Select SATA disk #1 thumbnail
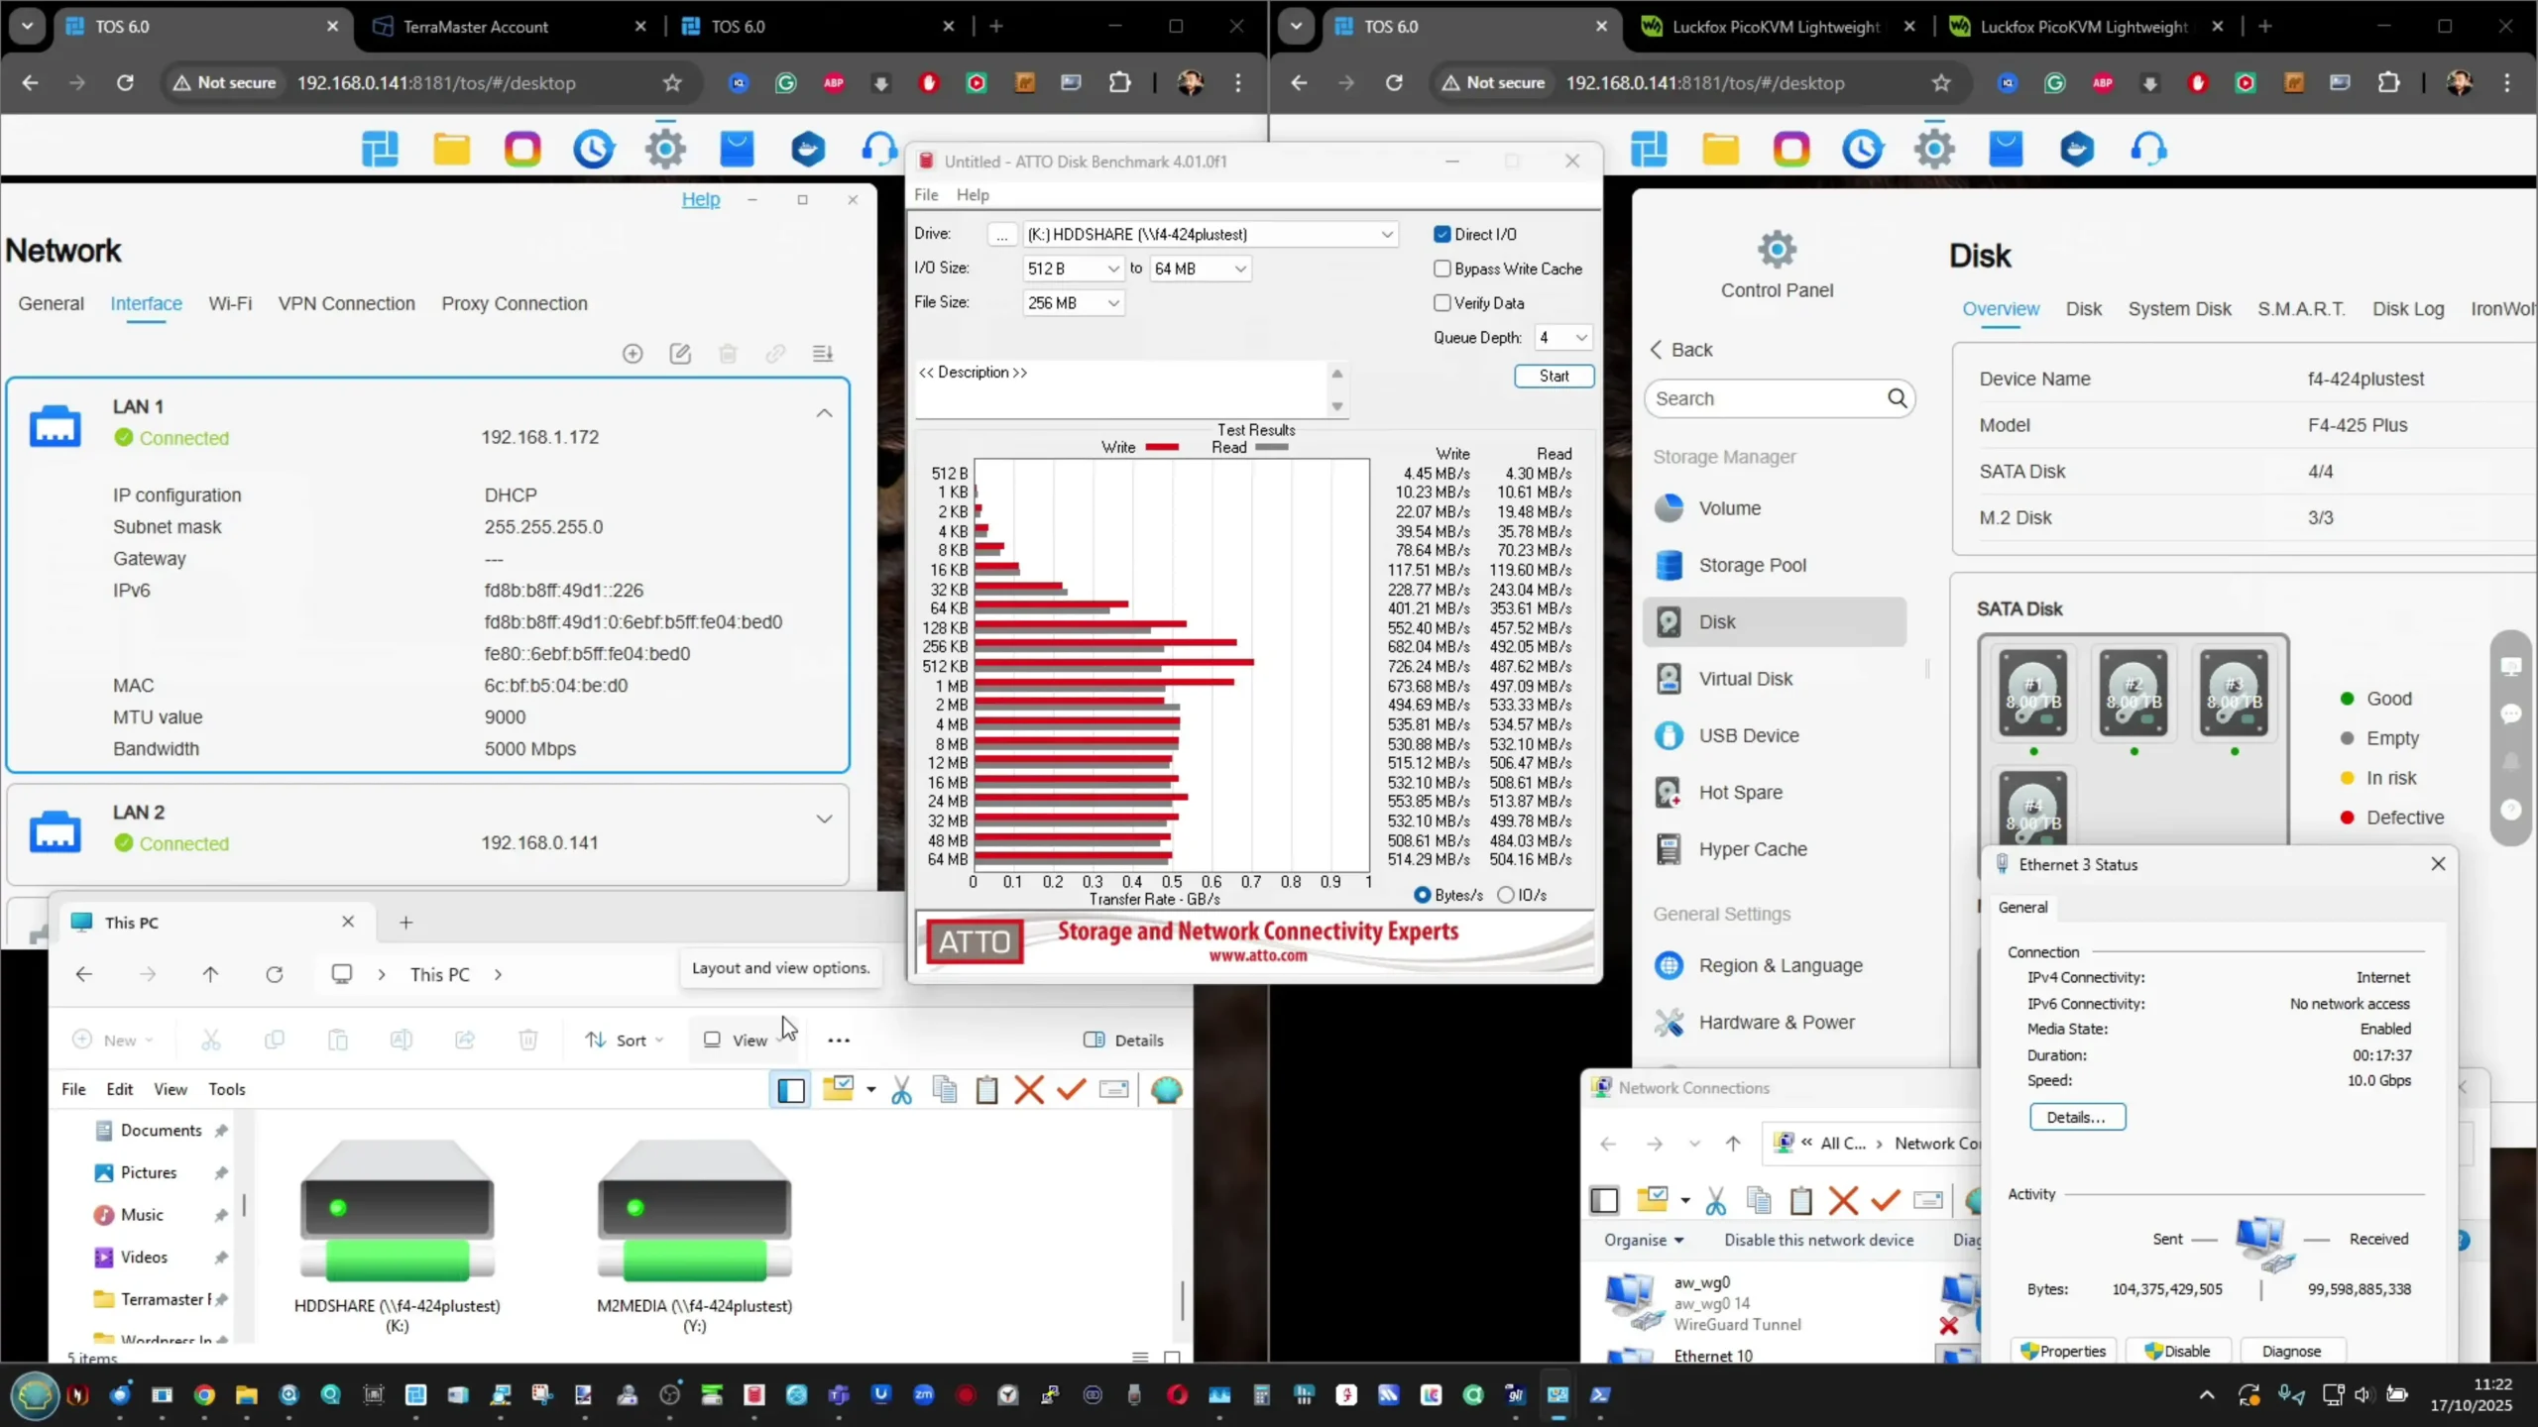Viewport: 2538px width, 1427px height. coord(2032,694)
